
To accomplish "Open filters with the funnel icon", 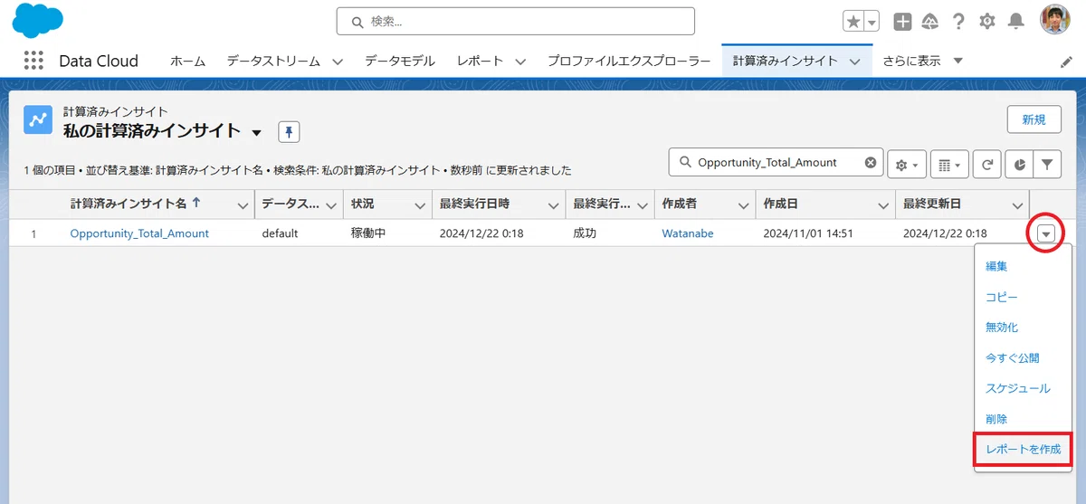I will point(1047,165).
